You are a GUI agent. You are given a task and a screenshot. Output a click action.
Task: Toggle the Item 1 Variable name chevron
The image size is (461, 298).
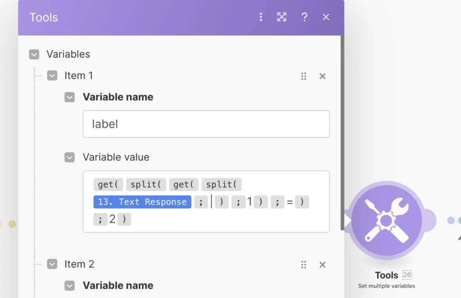pos(69,97)
